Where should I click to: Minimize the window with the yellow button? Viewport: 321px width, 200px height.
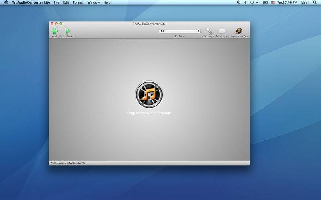(57, 24)
